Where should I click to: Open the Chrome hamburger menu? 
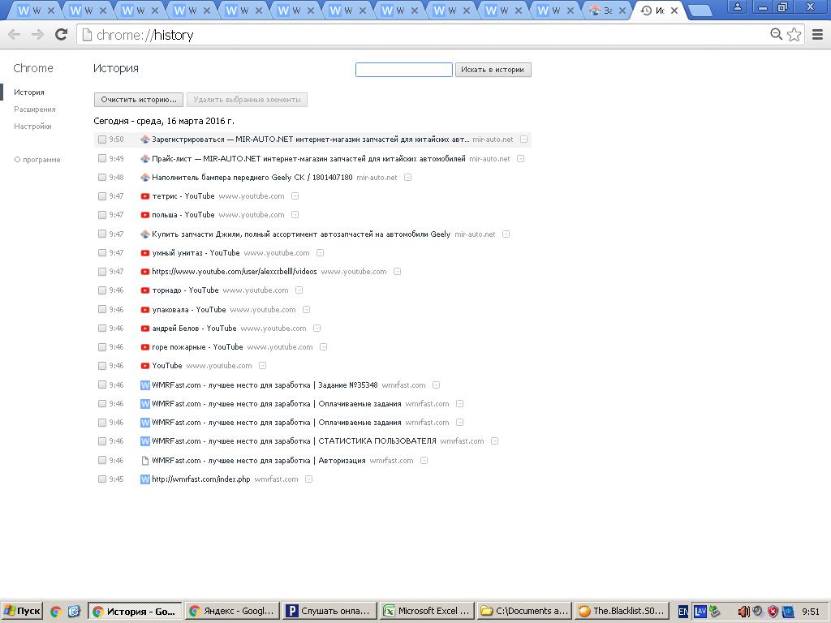coord(818,35)
